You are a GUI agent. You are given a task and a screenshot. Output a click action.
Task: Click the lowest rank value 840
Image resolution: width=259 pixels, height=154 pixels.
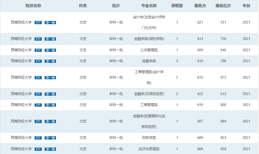tap(223, 50)
